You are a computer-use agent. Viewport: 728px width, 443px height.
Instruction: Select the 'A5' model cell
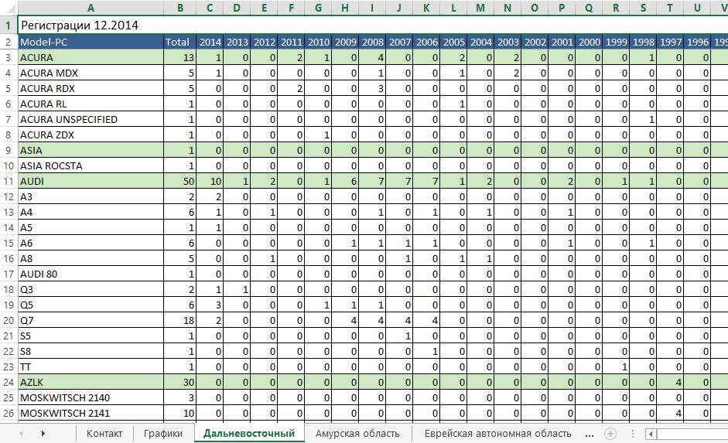coord(91,228)
